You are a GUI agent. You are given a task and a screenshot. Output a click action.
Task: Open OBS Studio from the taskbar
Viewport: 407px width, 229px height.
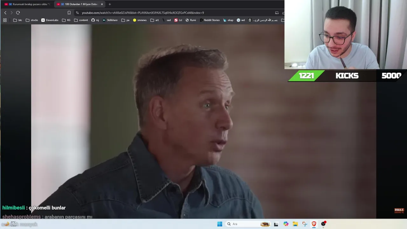[x=323, y=224]
